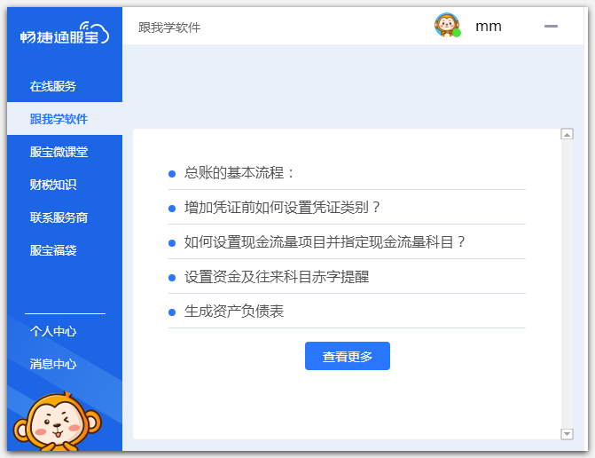Click the 跟我学软件 header title
This screenshot has width=595, height=458.
[x=169, y=28]
